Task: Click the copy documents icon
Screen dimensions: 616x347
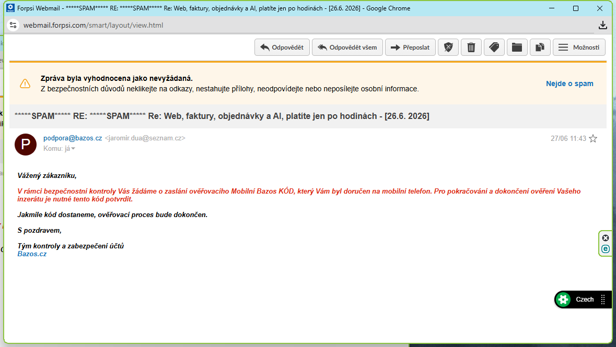Action: click(x=540, y=47)
